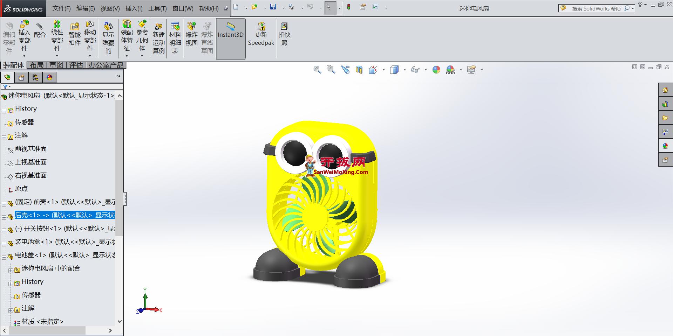Open View Settings monitor icon

471,70
